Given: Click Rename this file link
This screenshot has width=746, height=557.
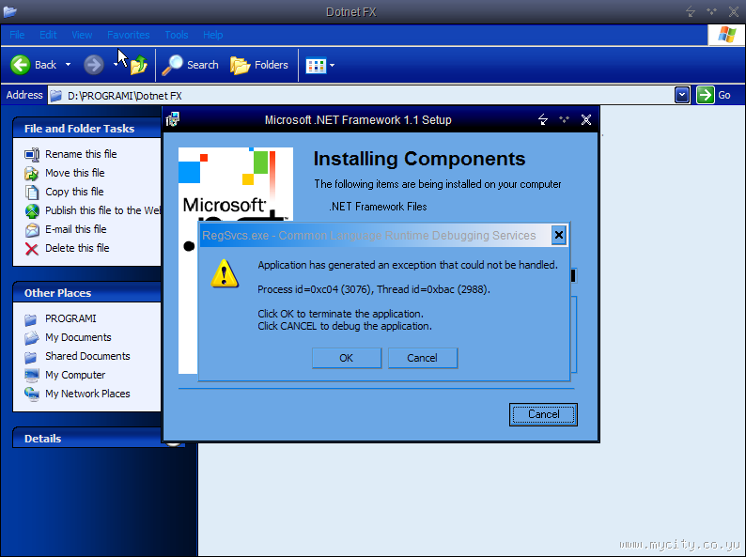Looking at the screenshot, I should click(x=81, y=154).
